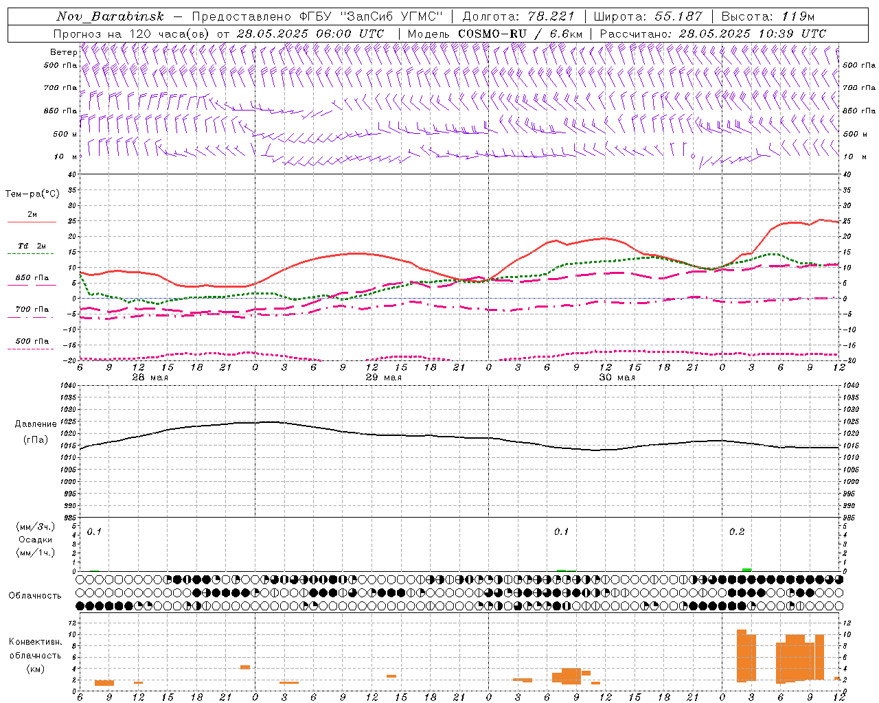Image resolution: width=879 pixels, height=703 pixels.
Task: Click the (мм/1ч.) precipitation unit label
Action: click(36, 553)
